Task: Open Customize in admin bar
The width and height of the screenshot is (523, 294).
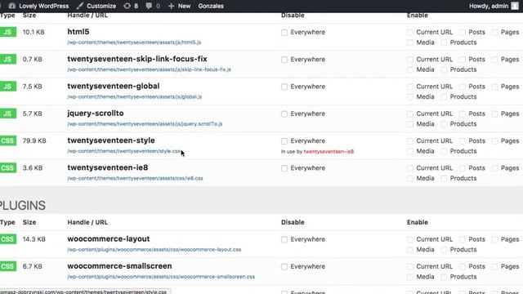Action: 96,6
